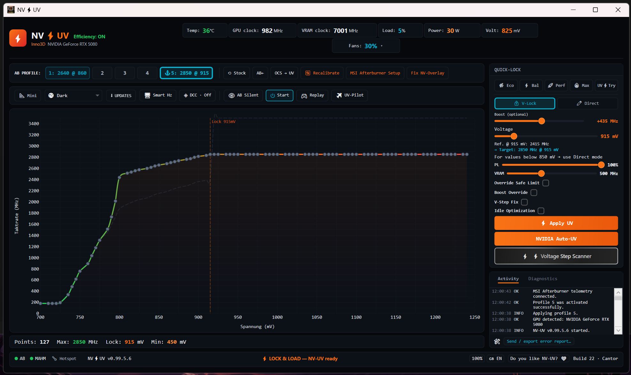Click the Voltage slider handle
631x375 pixels.
click(x=514, y=136)
